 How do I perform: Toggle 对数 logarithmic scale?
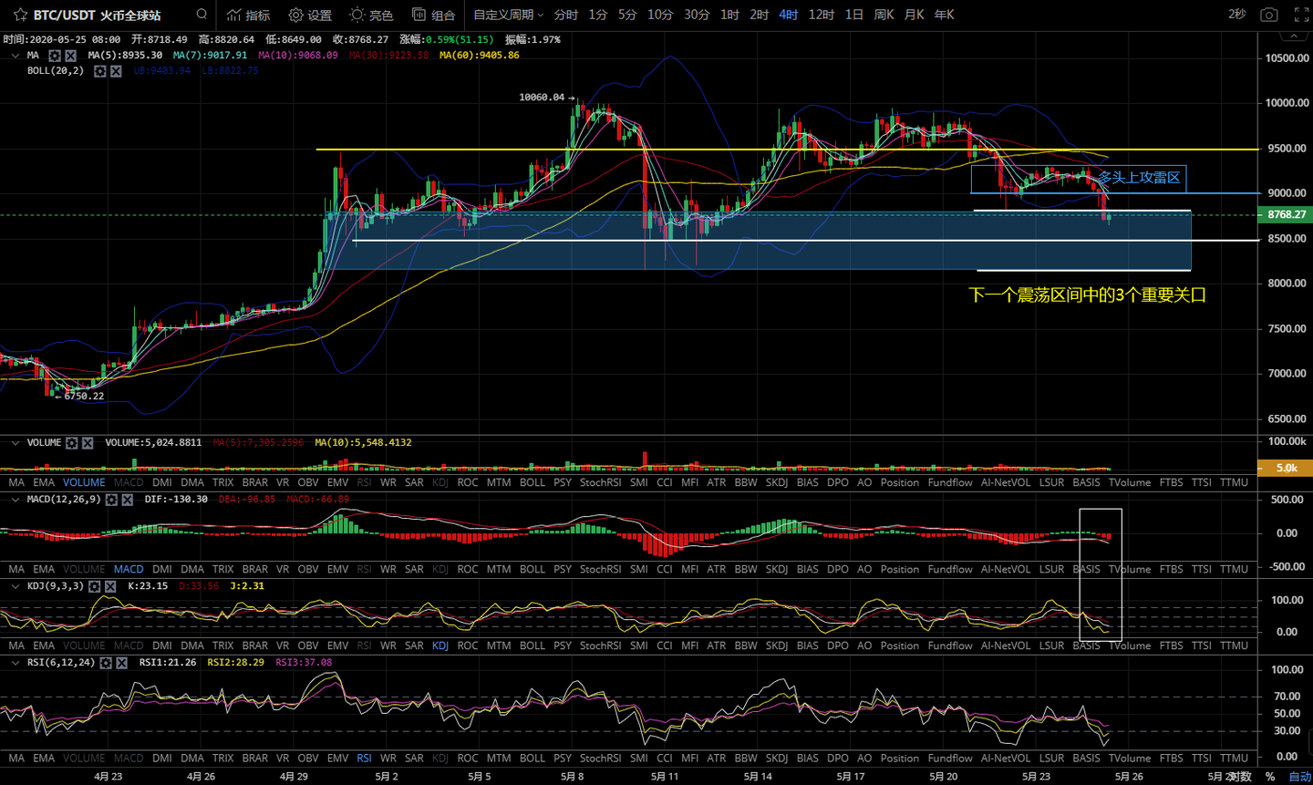[x=1240, y=777]
